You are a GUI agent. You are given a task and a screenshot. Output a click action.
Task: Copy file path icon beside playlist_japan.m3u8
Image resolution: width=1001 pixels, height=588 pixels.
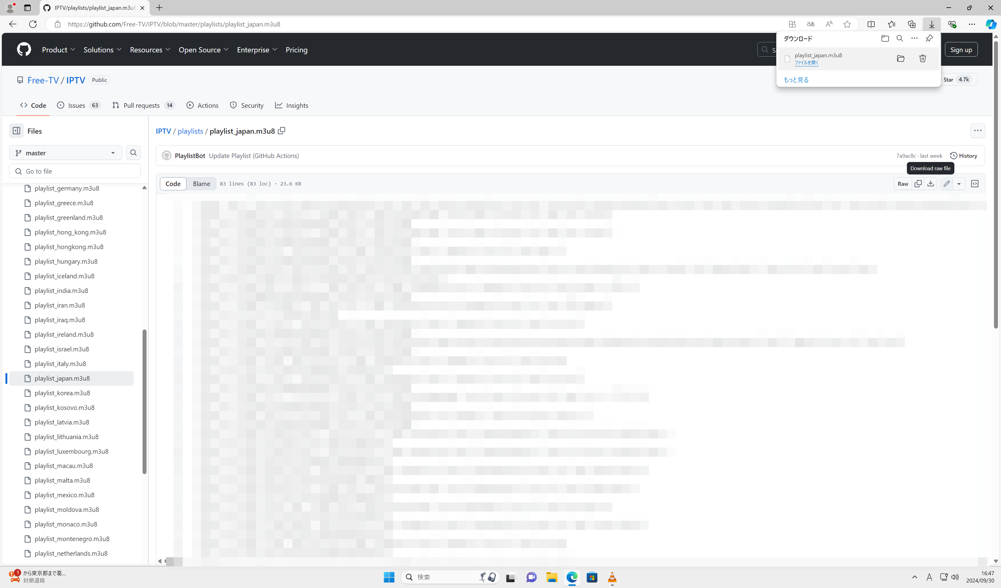[x=282, y=131]
